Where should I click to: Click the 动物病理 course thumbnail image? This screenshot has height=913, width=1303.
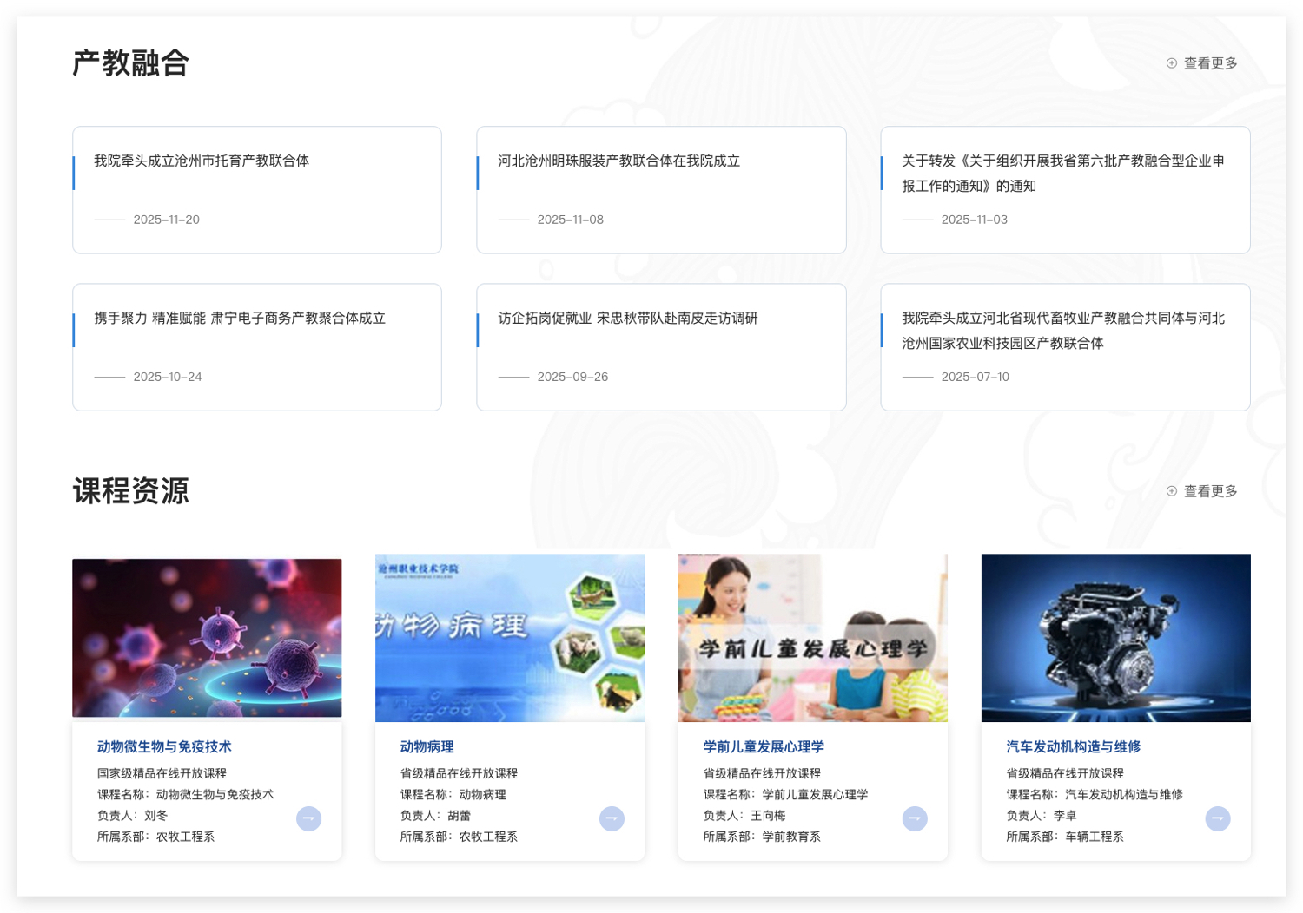point(509,638)
